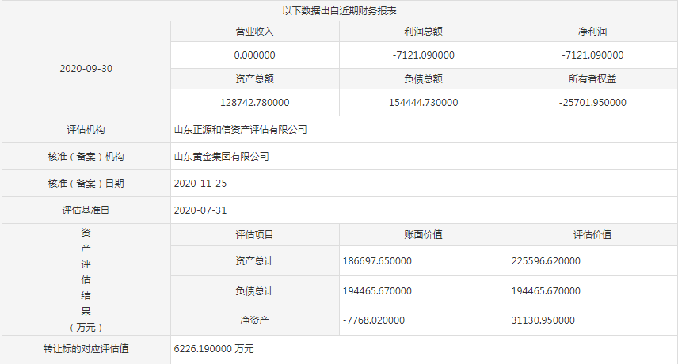Viewport: 678px width, 364px height.
Task: Select the 评估价值 column header
Action: tap(592, 235)
